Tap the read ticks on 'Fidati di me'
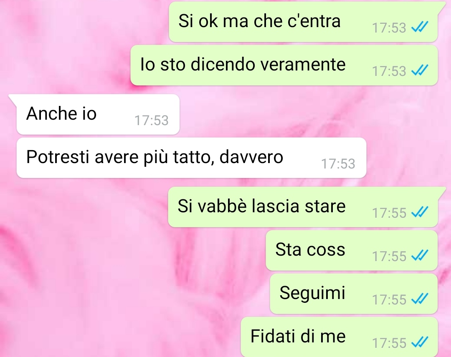 point(420,342)
